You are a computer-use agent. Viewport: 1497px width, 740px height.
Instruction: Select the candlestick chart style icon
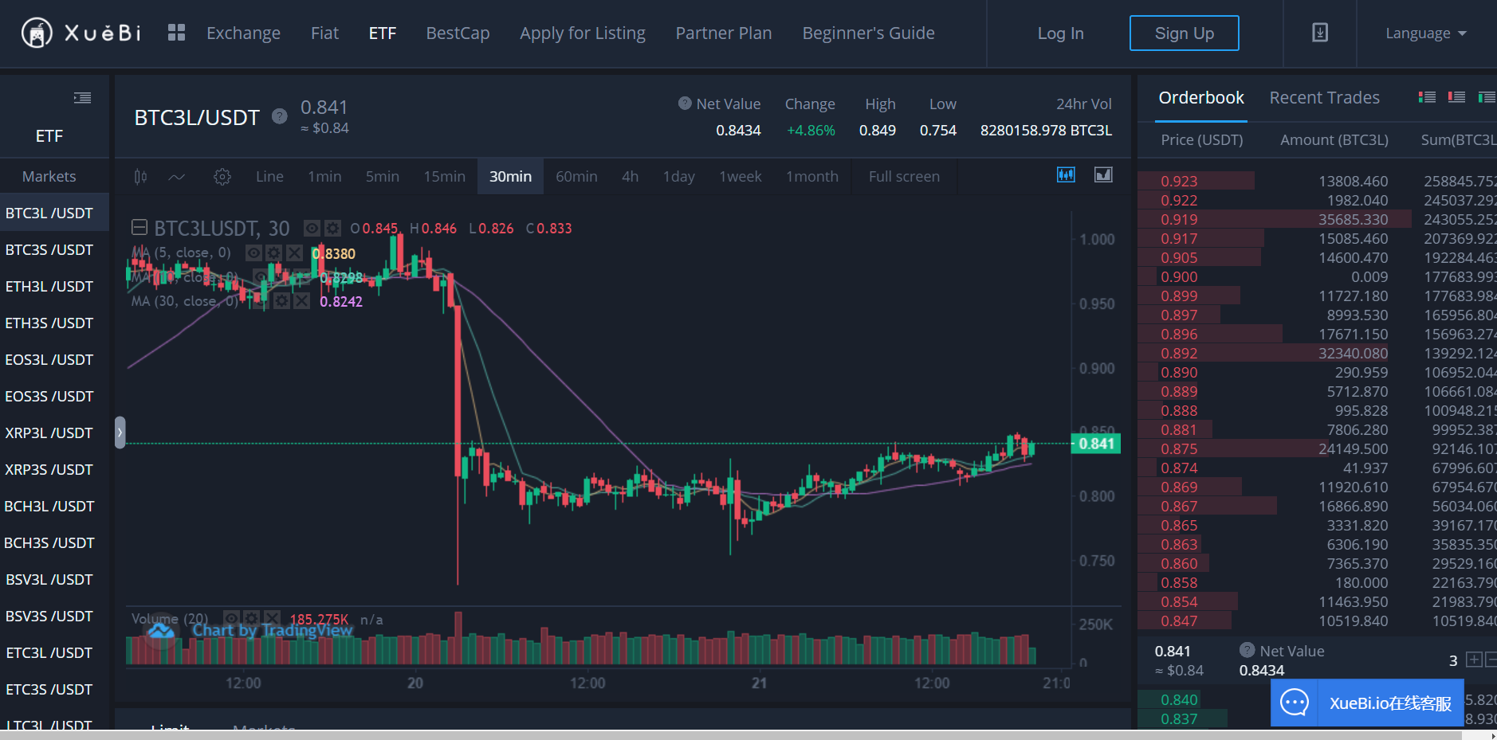[x=140, y=177]
